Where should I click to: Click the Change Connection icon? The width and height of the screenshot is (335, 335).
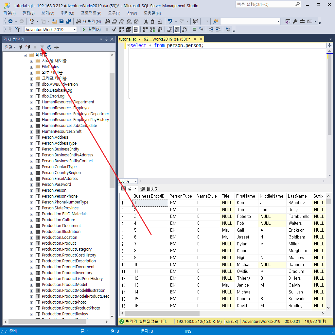[18, 29]
